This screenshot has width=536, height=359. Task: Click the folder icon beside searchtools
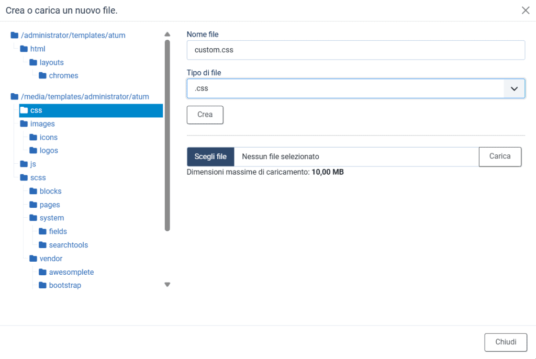tap(42, 245)
